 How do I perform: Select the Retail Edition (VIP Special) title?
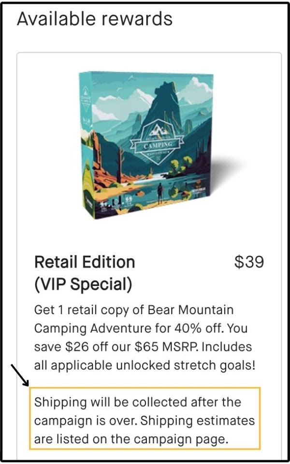tap(85, 273)
